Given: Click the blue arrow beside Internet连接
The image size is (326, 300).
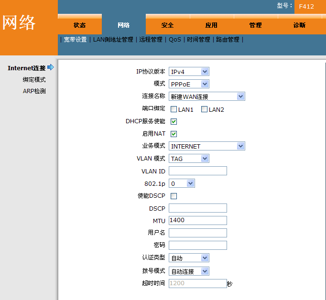Looking at the screenshot, I should [x=51, y=67].
